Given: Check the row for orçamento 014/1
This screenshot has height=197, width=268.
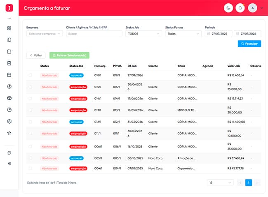Looking at the screenshot, I should [x=30, y=98].
